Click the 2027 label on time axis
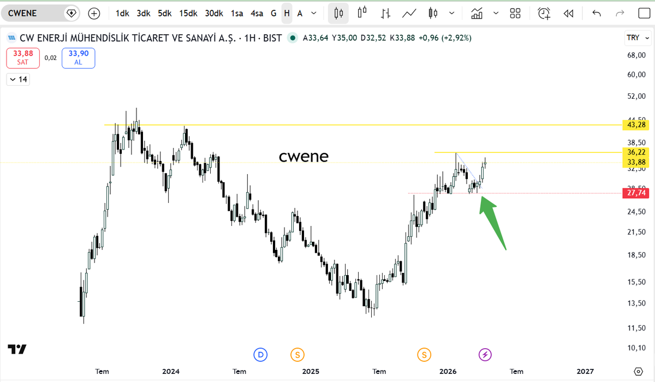The height and width of the screenshot is (382, 655). coord(585,372)
